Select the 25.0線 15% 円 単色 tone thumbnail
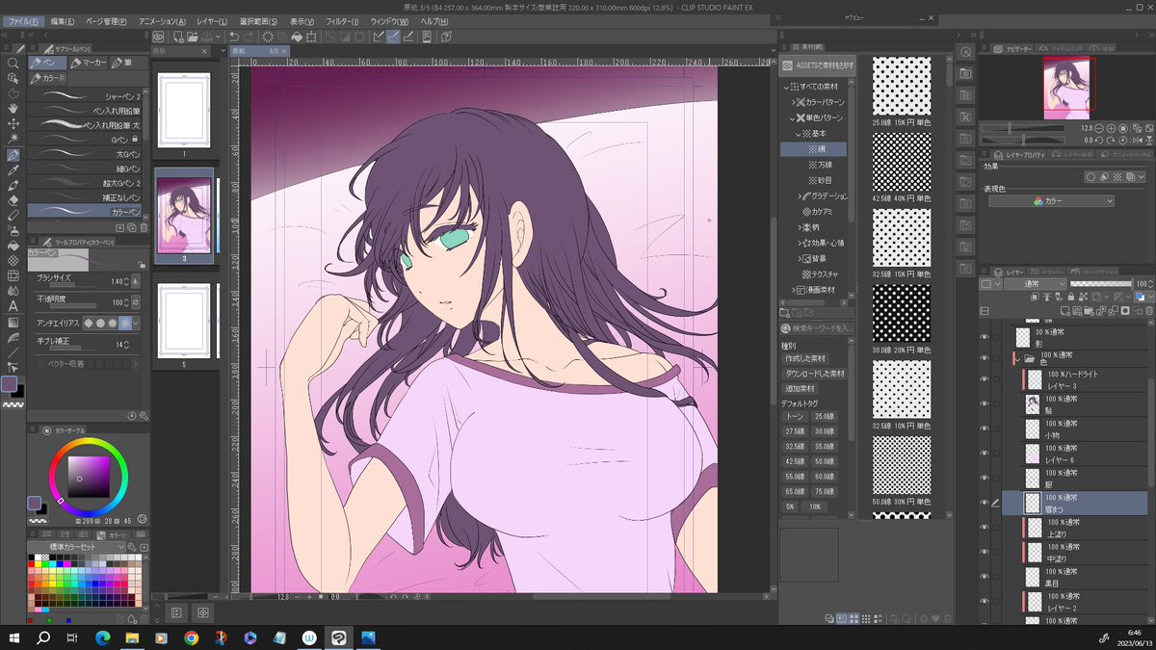1156x650 pixels. 901,88
